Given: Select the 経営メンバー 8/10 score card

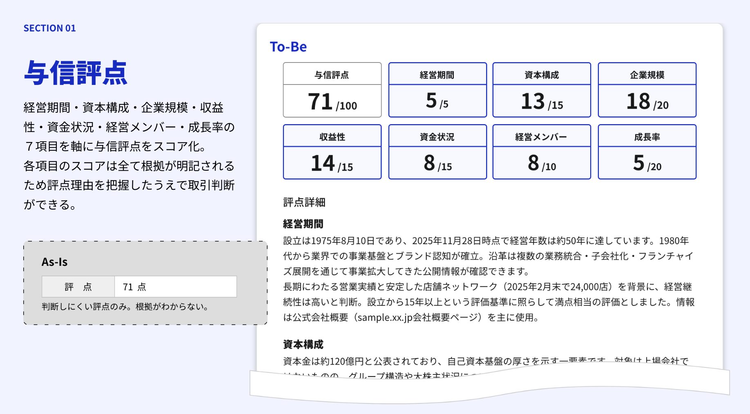Looking at the screenshot, I should (541, 151).
